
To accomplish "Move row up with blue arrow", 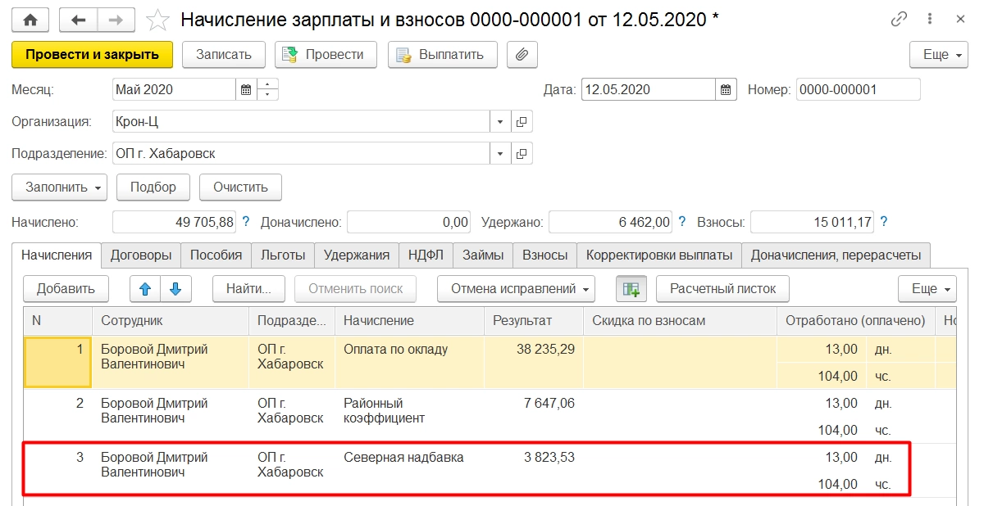I will click(145, 288).
